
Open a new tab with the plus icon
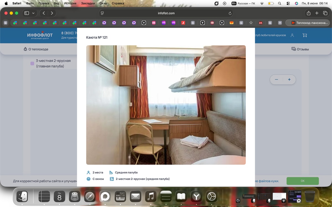(317, 13)
